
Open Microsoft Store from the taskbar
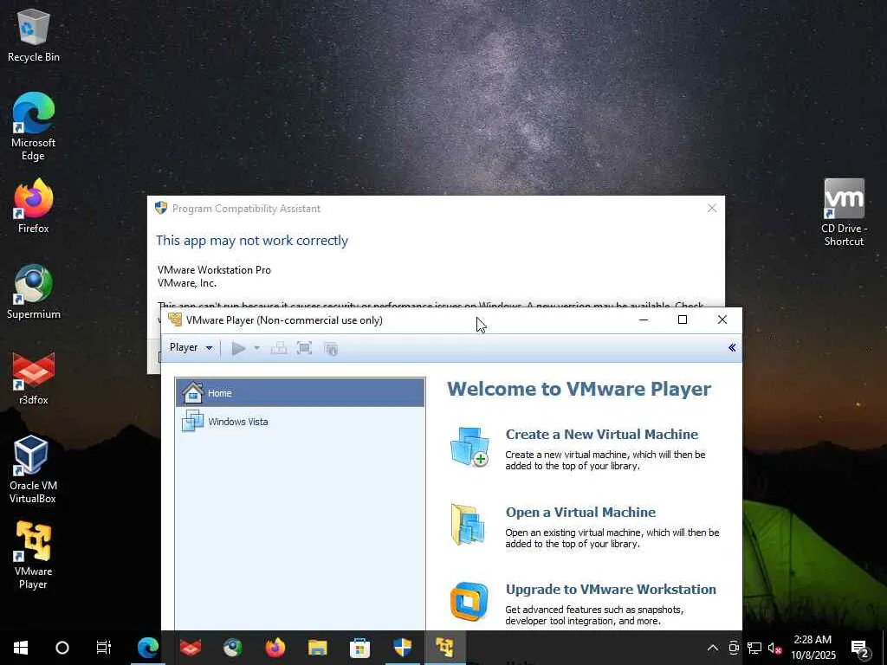(x=359, y=648)
